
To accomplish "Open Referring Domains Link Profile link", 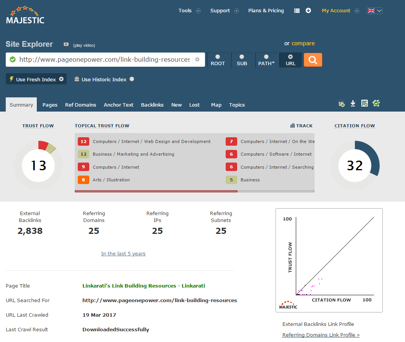I will [321, 335].
